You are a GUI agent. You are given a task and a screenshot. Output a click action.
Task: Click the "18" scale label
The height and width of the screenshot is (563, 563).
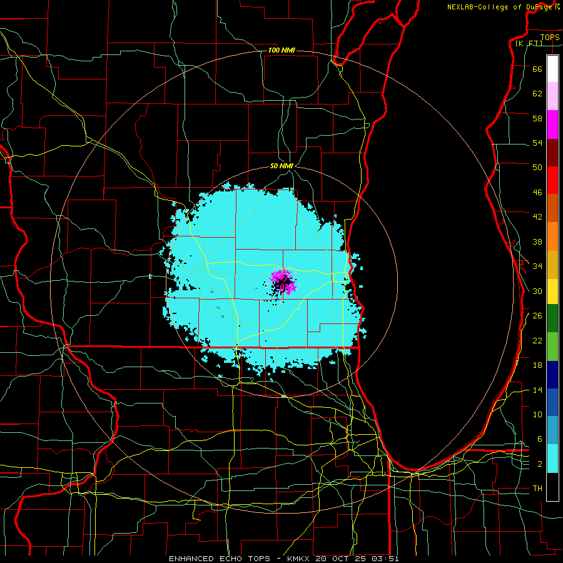point(537,365)
